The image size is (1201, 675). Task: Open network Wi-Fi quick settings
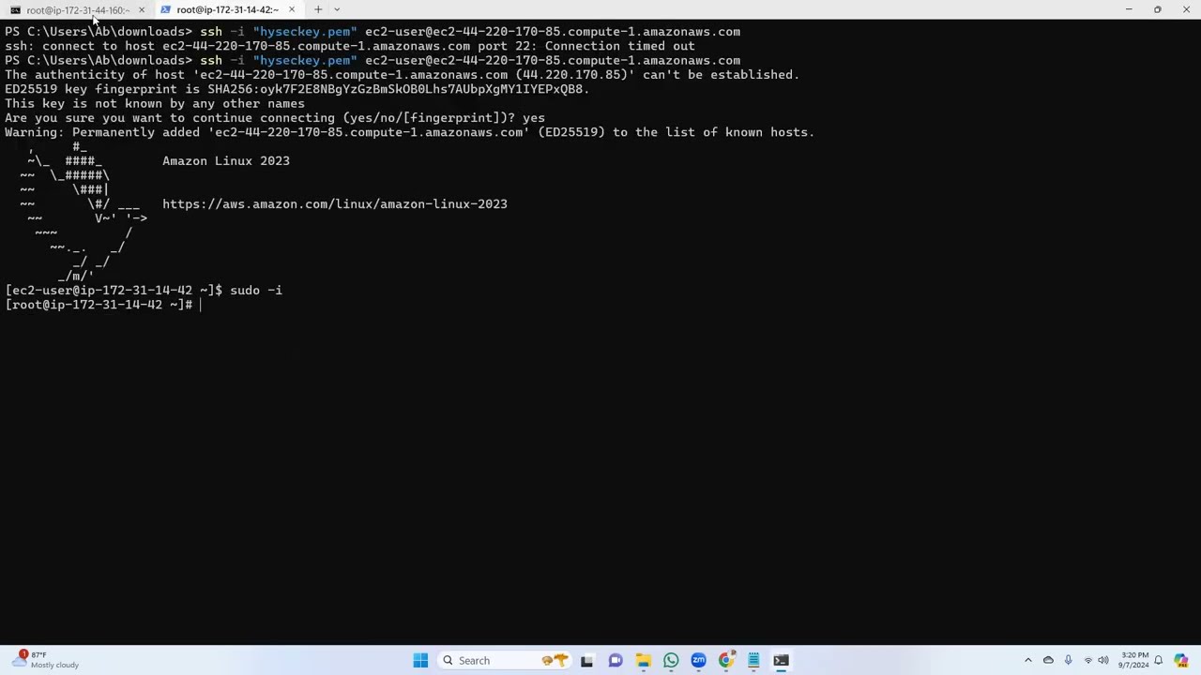point(1088,661)
